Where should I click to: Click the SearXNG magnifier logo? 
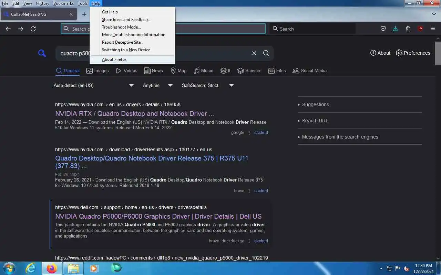tap(42, 53)
